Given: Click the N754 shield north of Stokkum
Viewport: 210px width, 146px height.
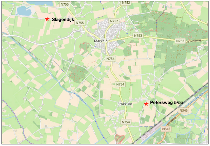Looking at the screenshot, I should 120,84.
